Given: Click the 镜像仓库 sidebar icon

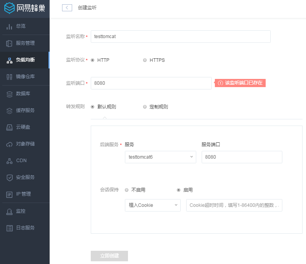Looking at the screenshot, I should [x=9, y=77].
